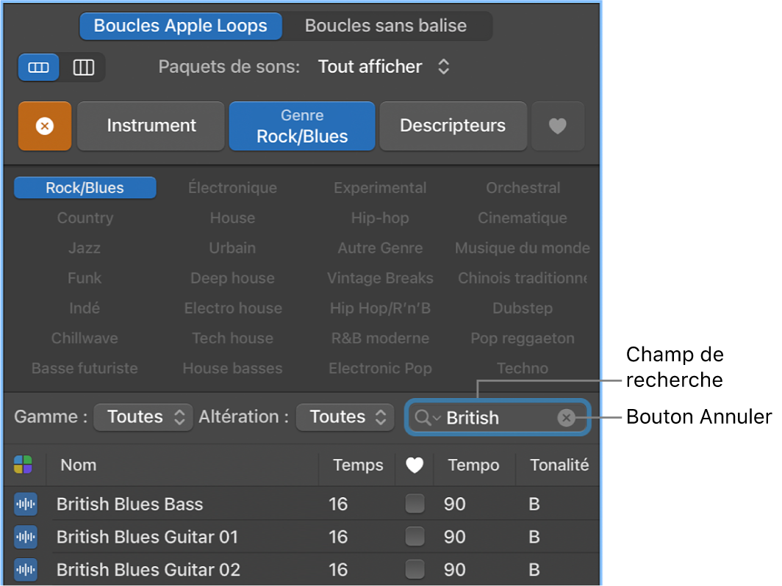Toggle favorite on British Blues Guitar 02
The image size is (782, 586).
point(415,570)
